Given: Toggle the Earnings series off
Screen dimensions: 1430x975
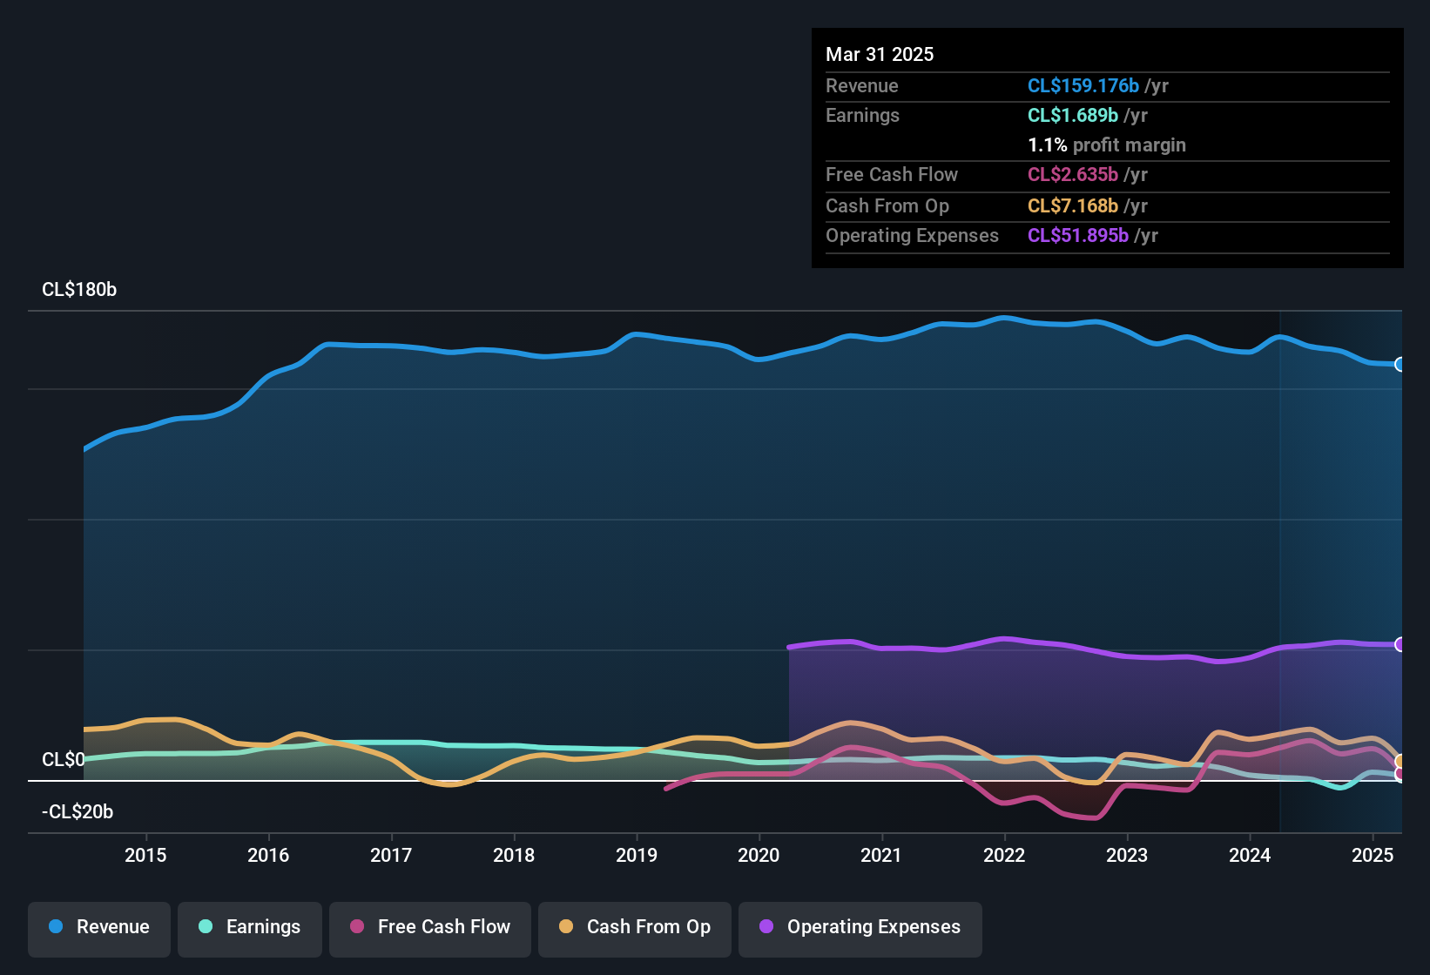Looking at the screenshot, I should click(x=249, y=928).
